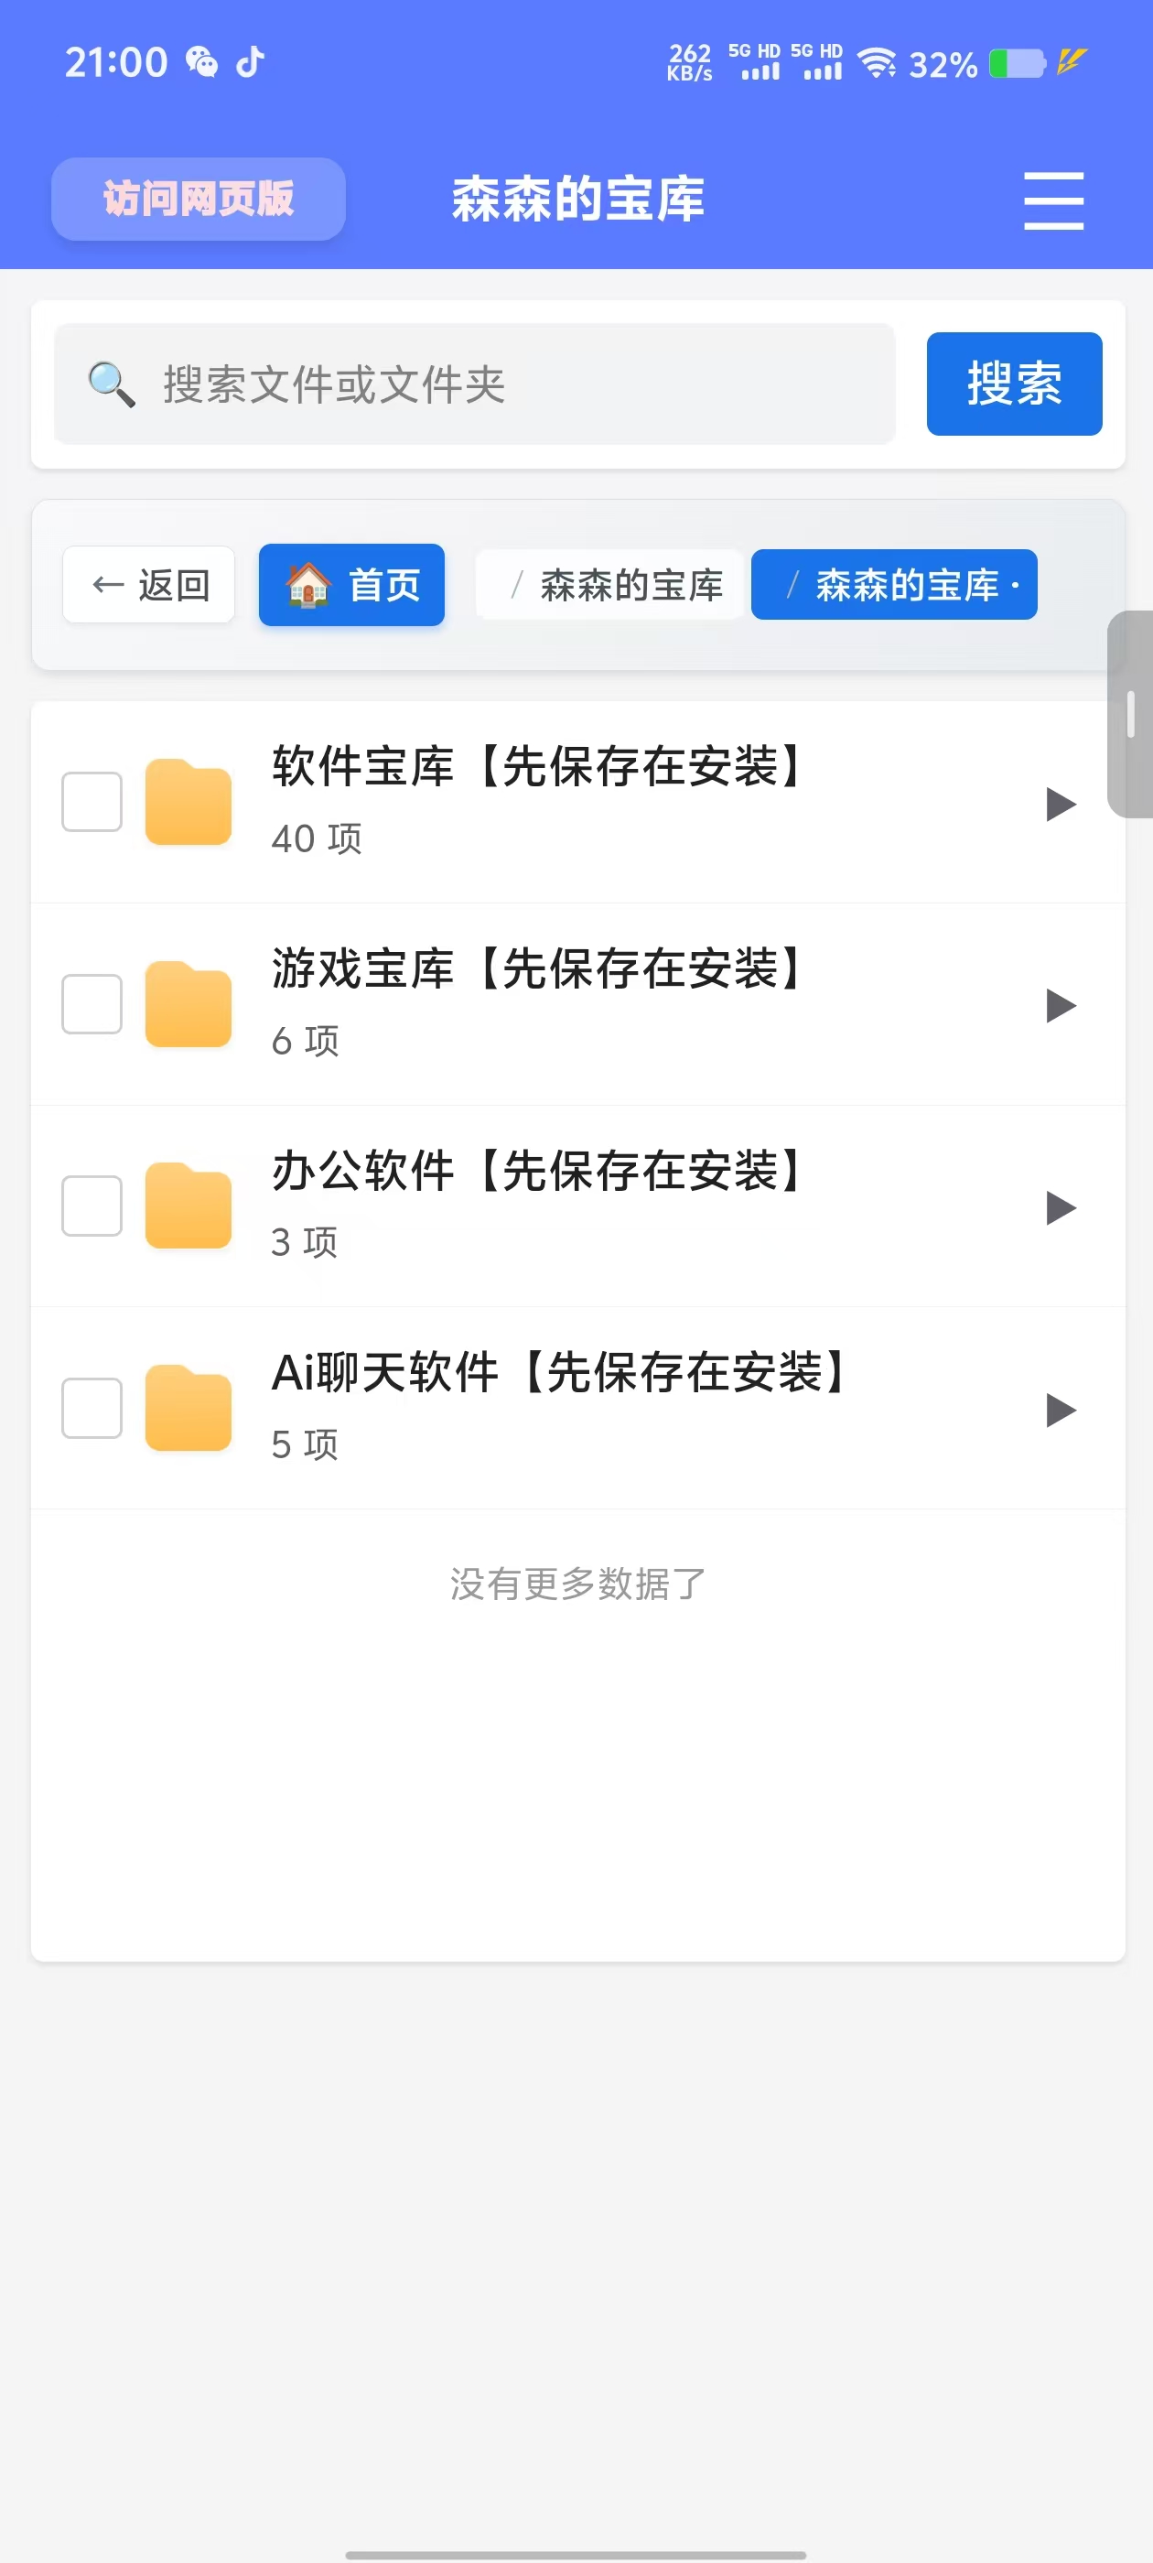Tap the WeChat status bar icon
The height and width of the screenshot is (2563, 1153).
pyautogui.click(x=202, y=61)
